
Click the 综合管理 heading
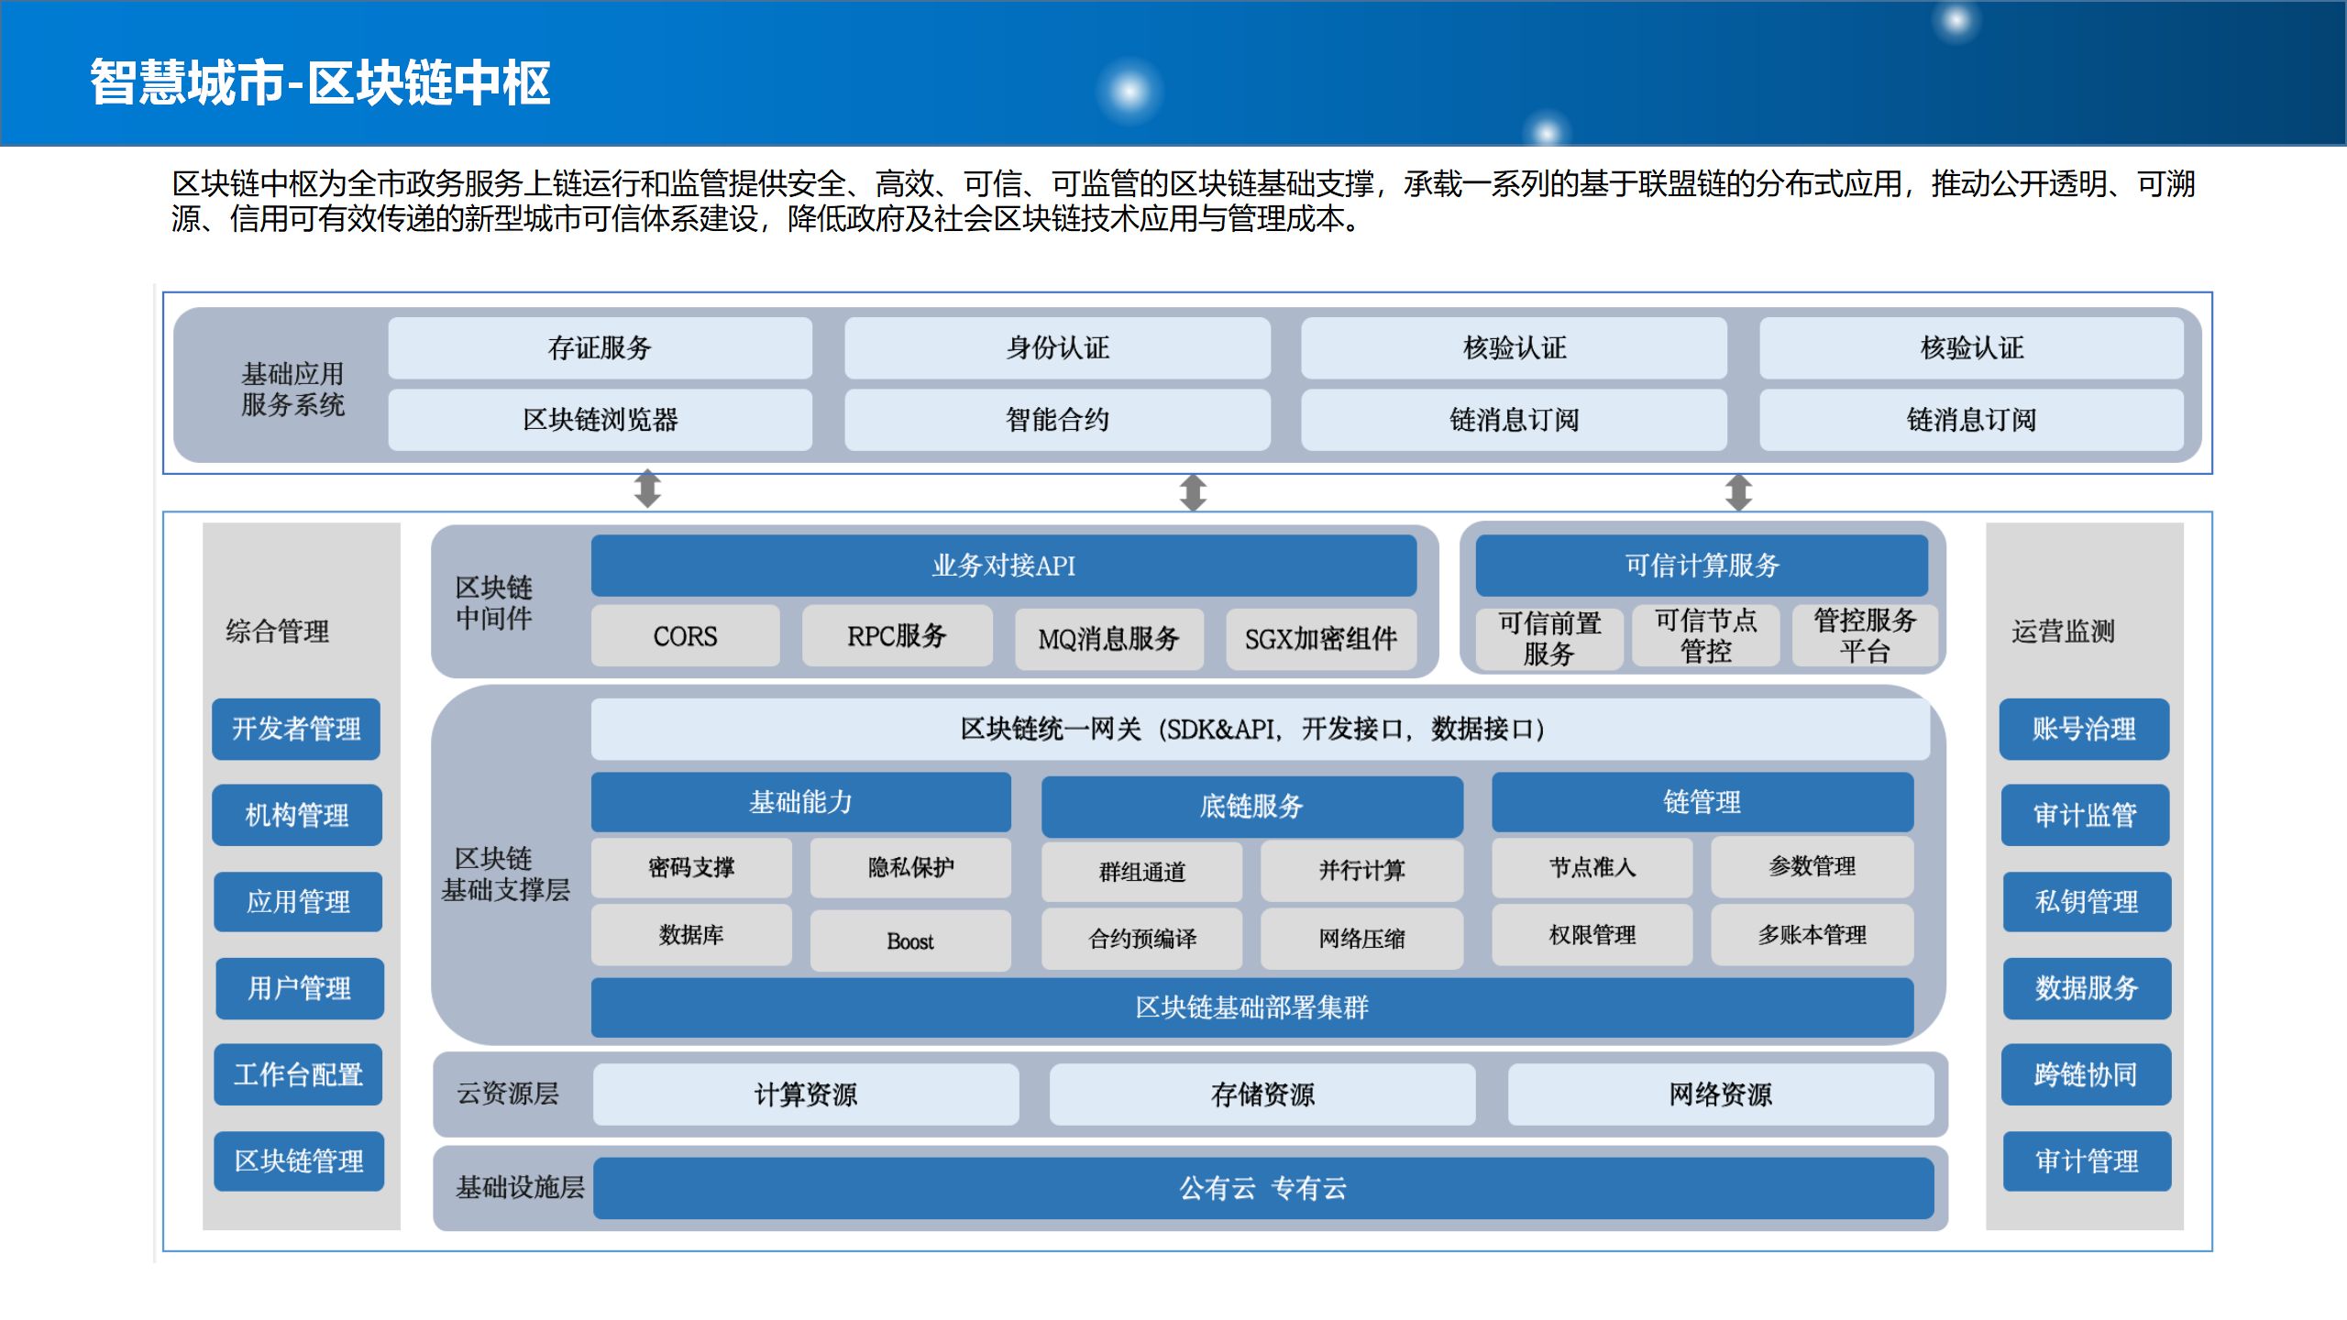pyautogui.click(x=277, y=631)
